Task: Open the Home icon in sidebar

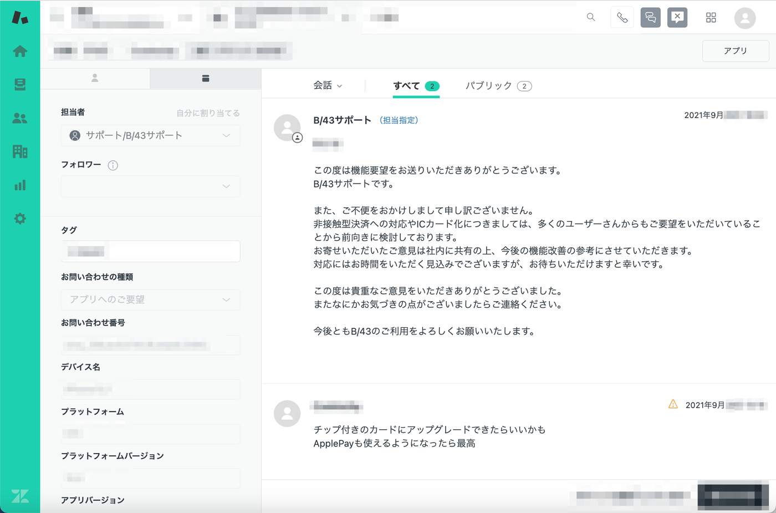Action: coord(20,51)
